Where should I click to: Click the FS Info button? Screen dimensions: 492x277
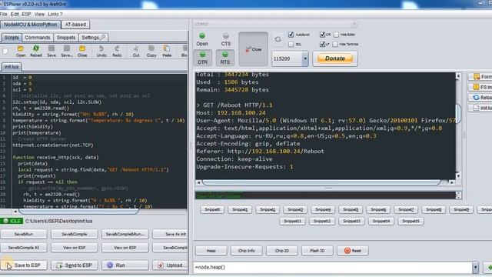coord(480,87)
